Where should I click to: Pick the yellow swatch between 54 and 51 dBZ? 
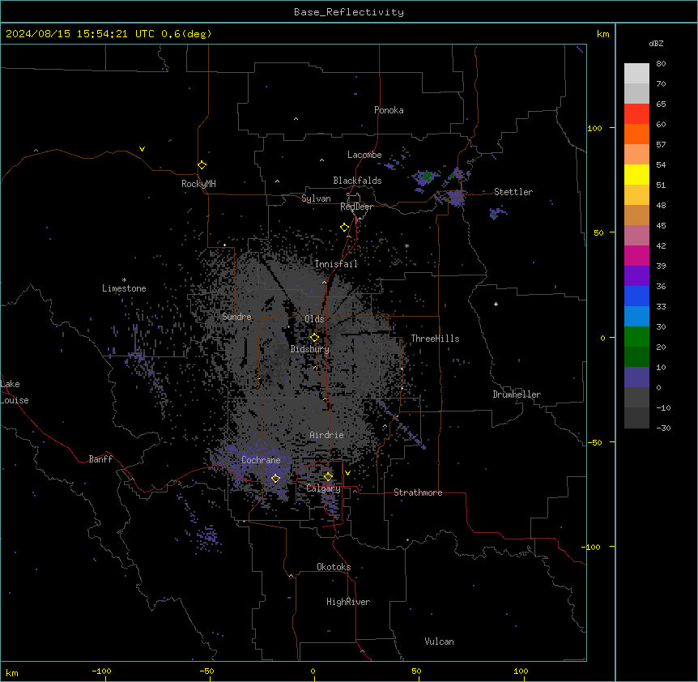pyautogui.click(x=636, y=174)
